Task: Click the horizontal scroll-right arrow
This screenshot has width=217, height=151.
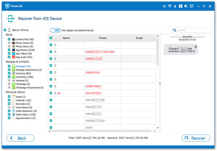Action: click(155, 131)
